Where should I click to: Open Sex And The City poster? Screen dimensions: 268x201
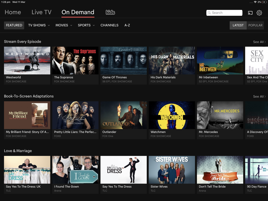[x=256, y=61]
